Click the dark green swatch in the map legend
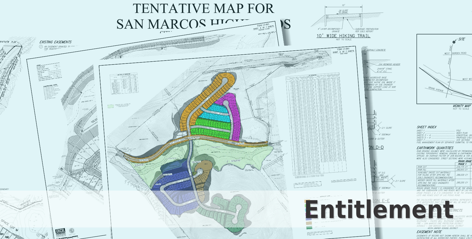Image resolution: width=472 pixels, height=239 pixels. tap(309, 227)
